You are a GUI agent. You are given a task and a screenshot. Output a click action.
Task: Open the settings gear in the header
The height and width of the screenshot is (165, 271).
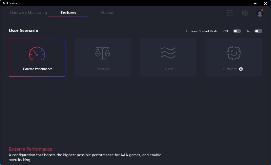click(245, 13)
